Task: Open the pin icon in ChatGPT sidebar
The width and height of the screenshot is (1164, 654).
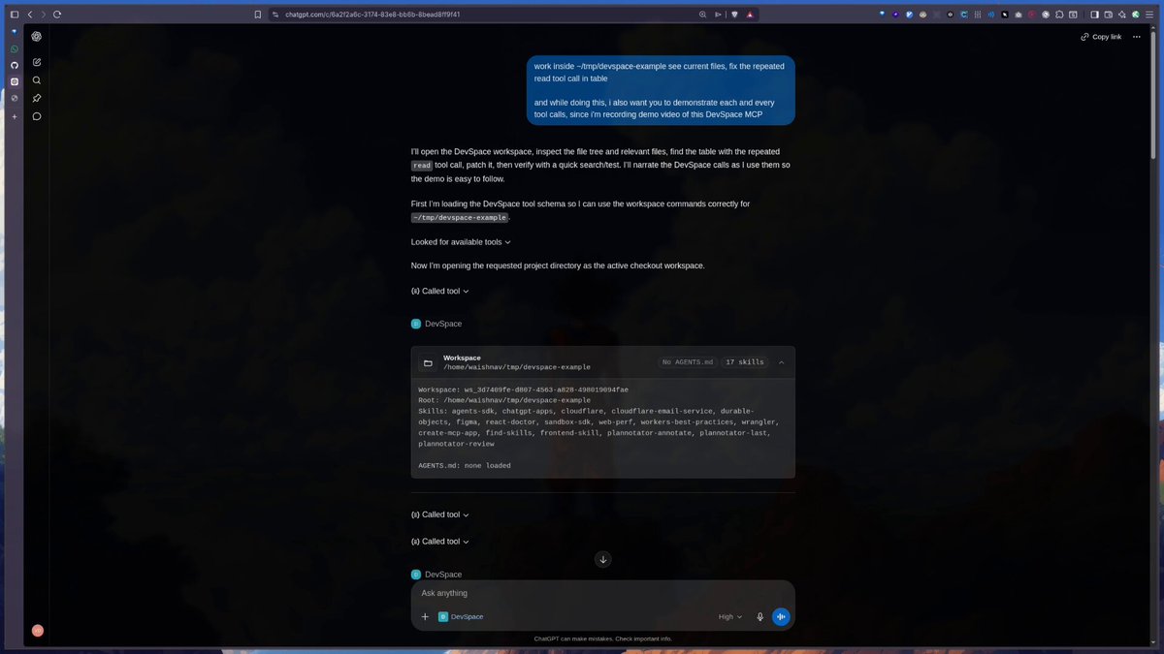Action: (x=37, y=98)
